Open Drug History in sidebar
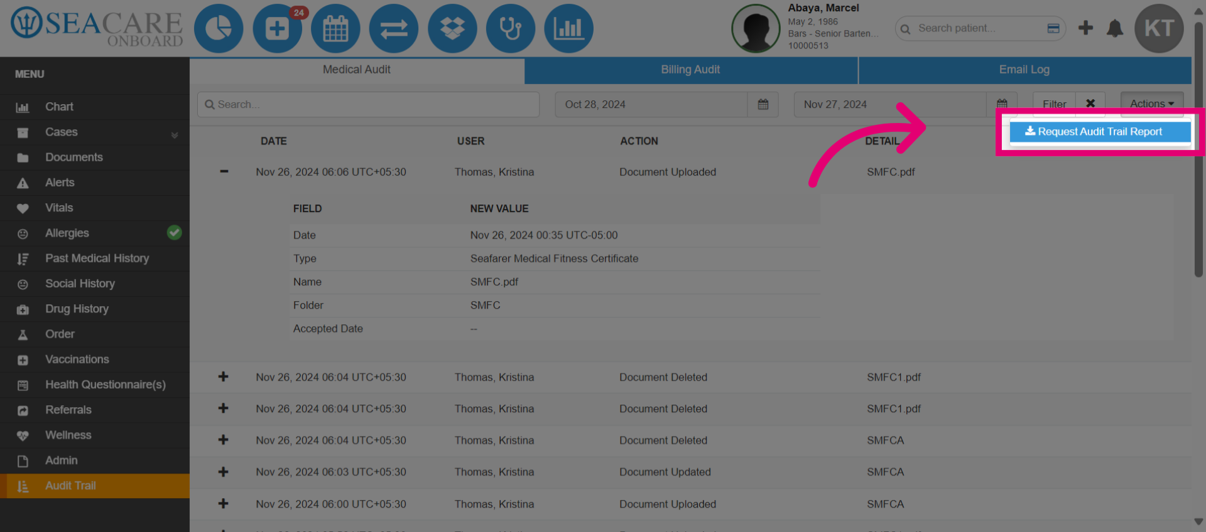1206x532 pixels. [x=95, y=309]
